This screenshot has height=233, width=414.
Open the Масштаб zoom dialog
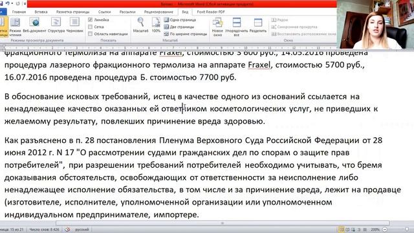point(140,25)
